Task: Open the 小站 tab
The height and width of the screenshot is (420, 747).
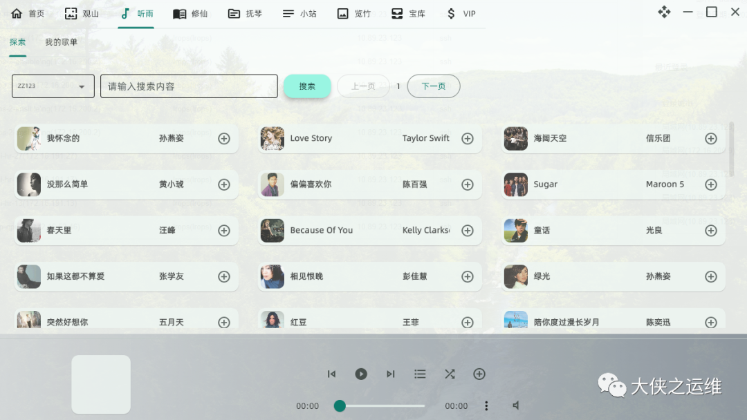Action: pyautogui.click(x=299, y=14)
